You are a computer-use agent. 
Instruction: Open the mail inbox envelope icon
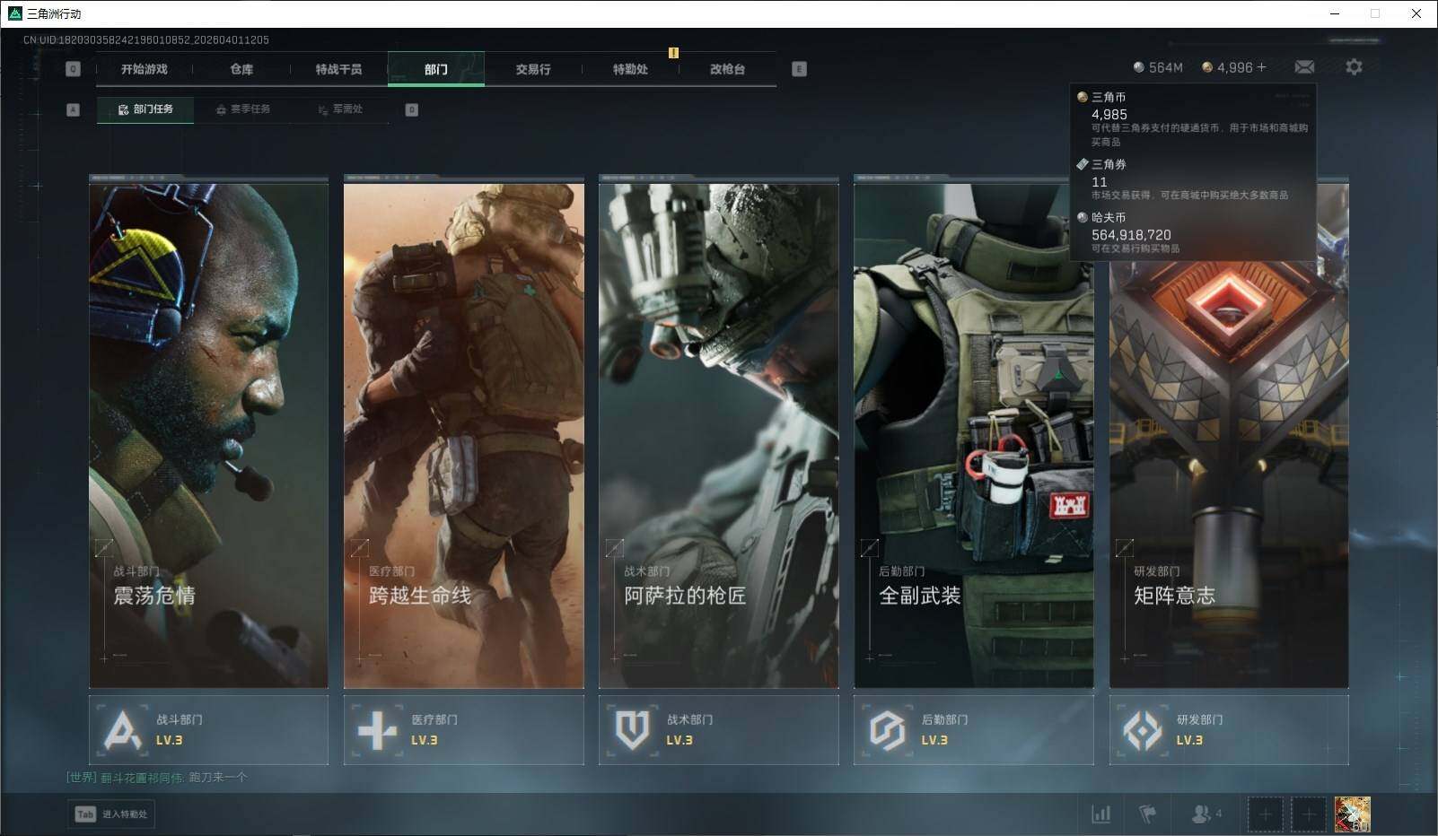pos(1304,67)
